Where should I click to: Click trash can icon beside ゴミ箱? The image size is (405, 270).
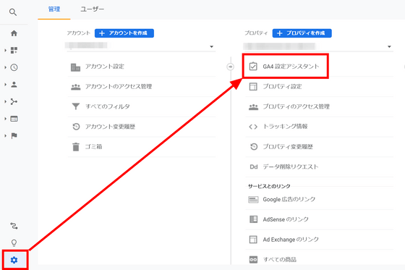click(x=76, y=147)
